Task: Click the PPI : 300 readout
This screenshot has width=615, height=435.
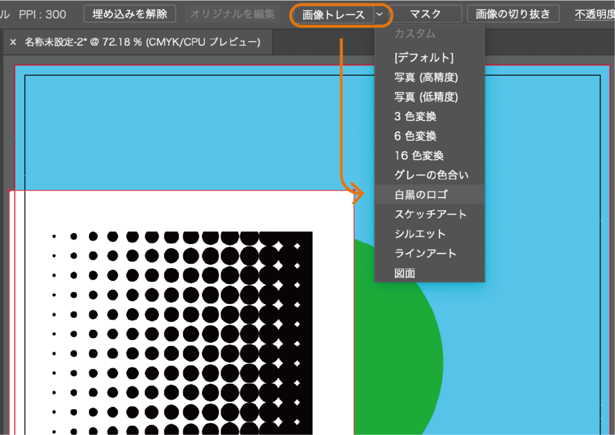Action: pyautogui.click(x=43, y=14)
